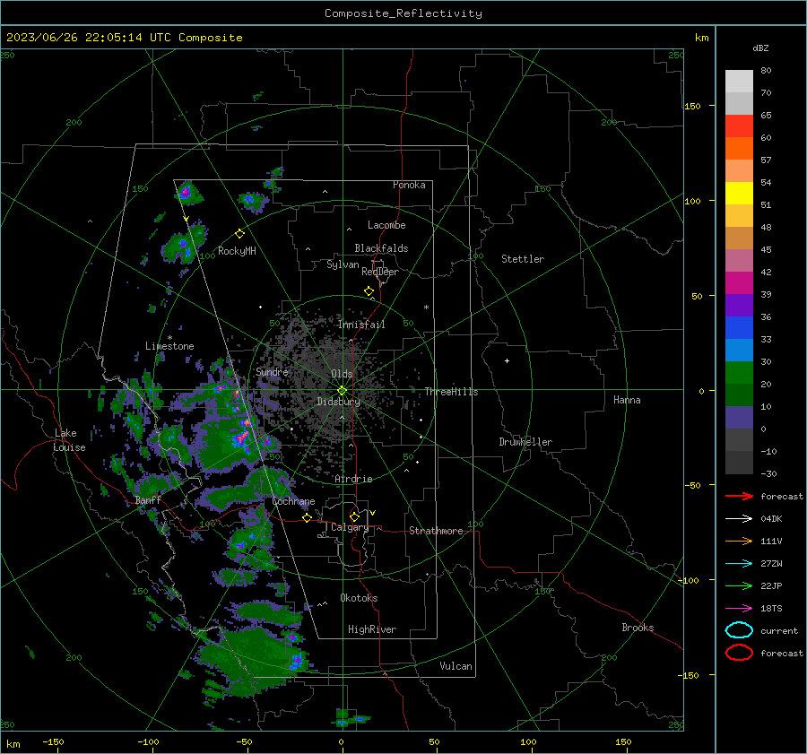
Task: Click the Calgary city label
Action: pyautogui.click(x=350, y=527)
